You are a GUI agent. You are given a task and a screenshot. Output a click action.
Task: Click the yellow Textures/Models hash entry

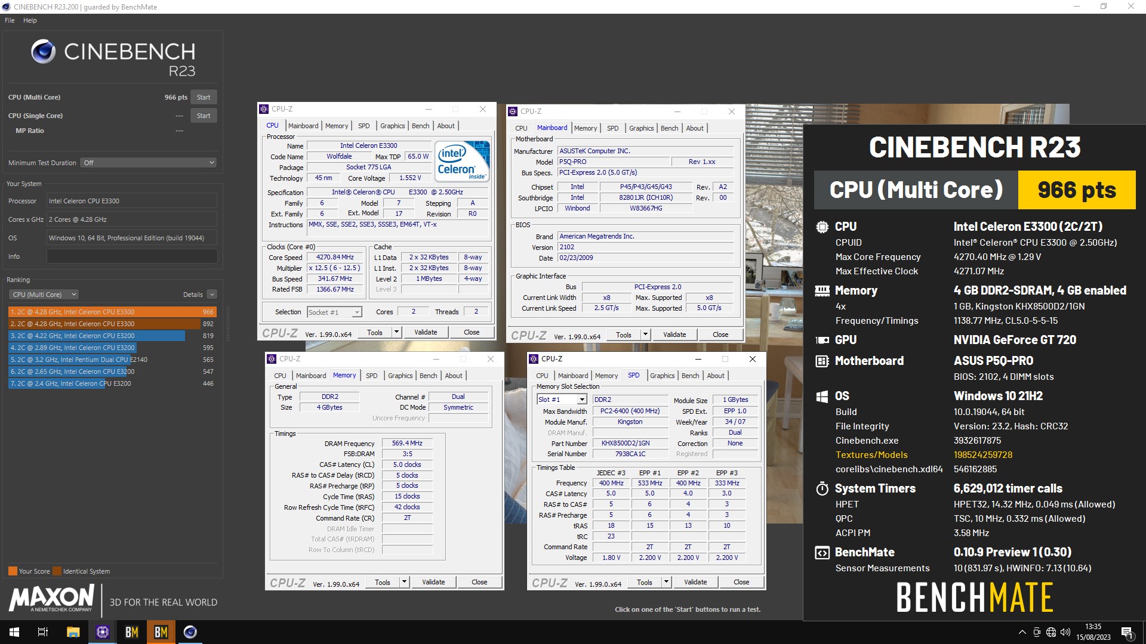click(x=982, y=455)
